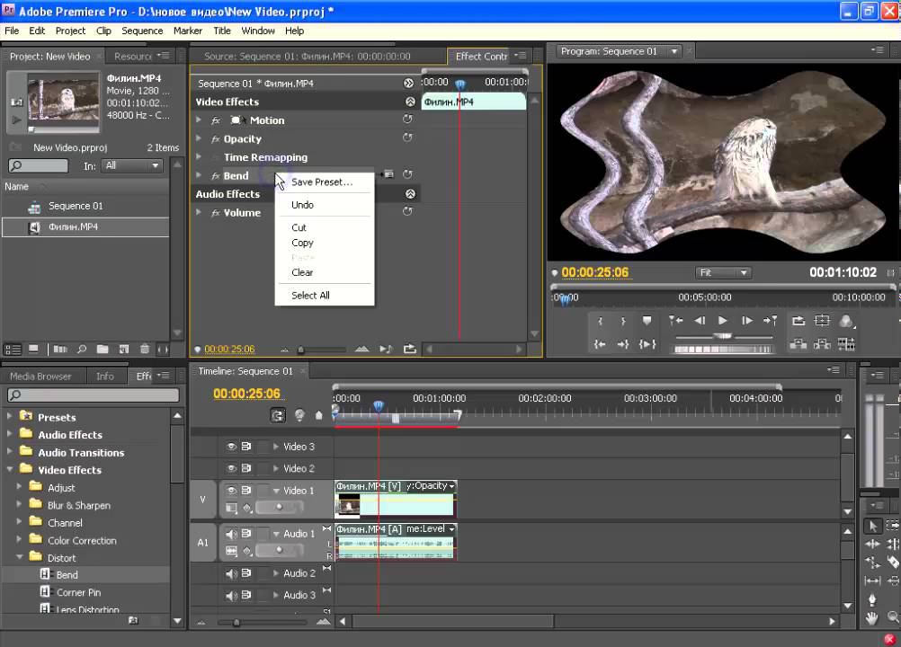Open the Fit zoom level dropdown
This screenshot has width=901, height=647.
pyautogui.click(x=723, y=272)
